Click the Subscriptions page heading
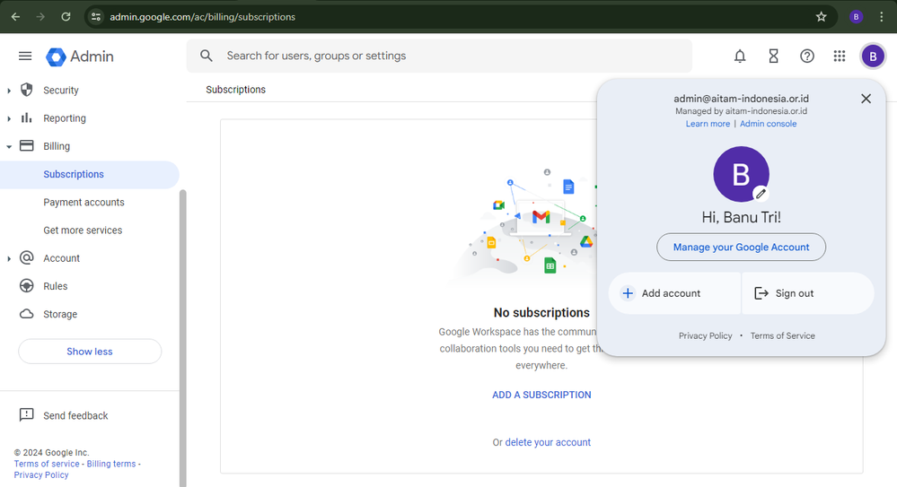The image size is (897, 487). [x=235, y=90]
